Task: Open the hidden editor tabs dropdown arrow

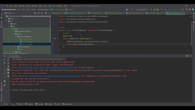Action: pyautogui.click(x=187, y=13)
